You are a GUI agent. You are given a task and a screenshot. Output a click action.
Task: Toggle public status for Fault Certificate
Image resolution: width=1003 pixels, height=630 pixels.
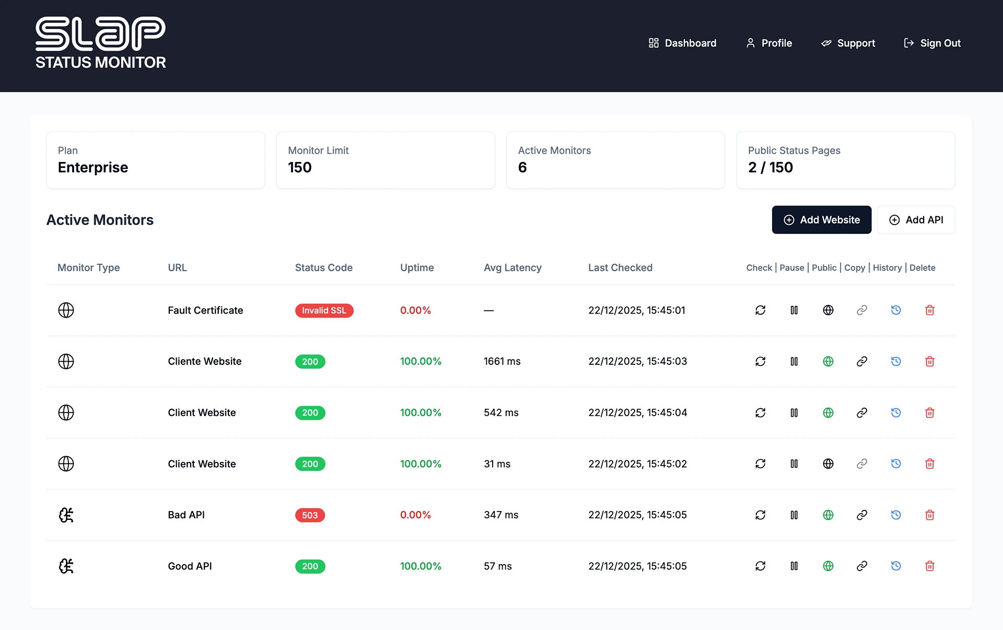(x=829, y=310)
